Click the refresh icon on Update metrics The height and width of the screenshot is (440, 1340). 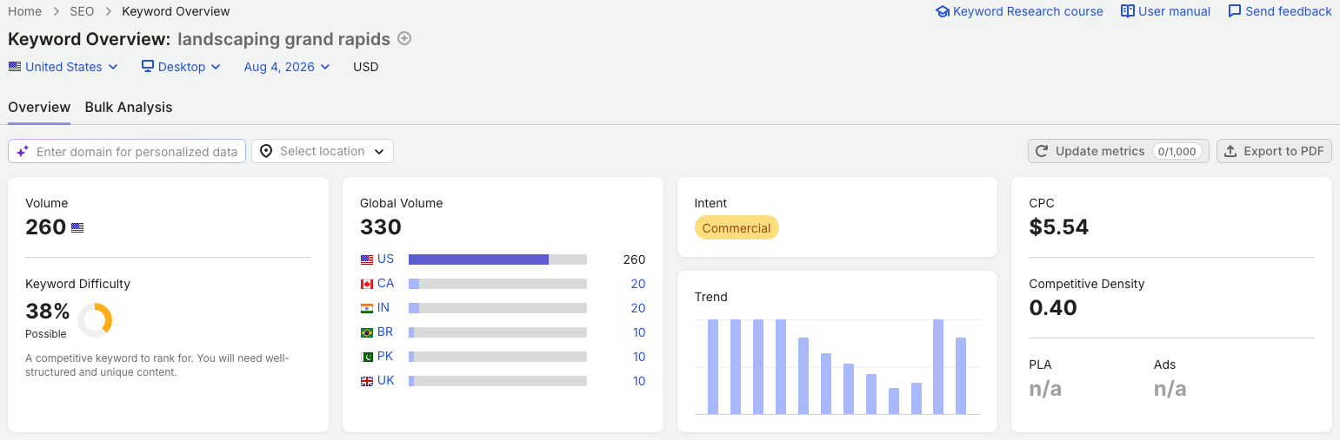pos(1042,151)
